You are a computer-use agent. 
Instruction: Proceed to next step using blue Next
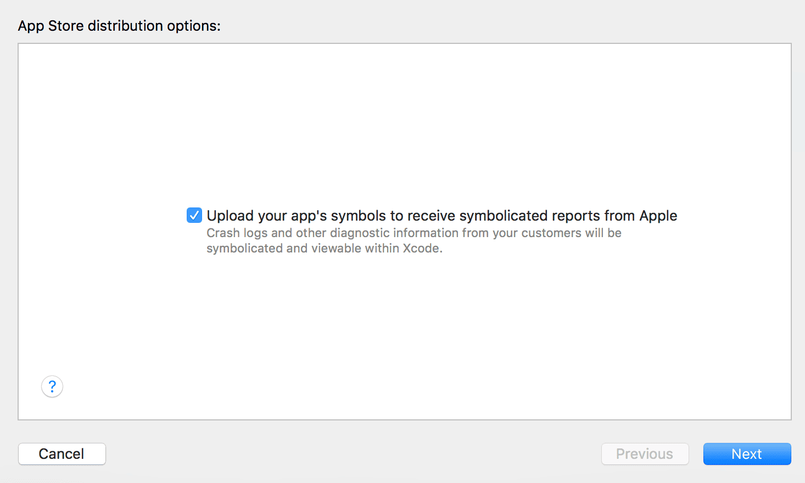[x=747, y=454]
